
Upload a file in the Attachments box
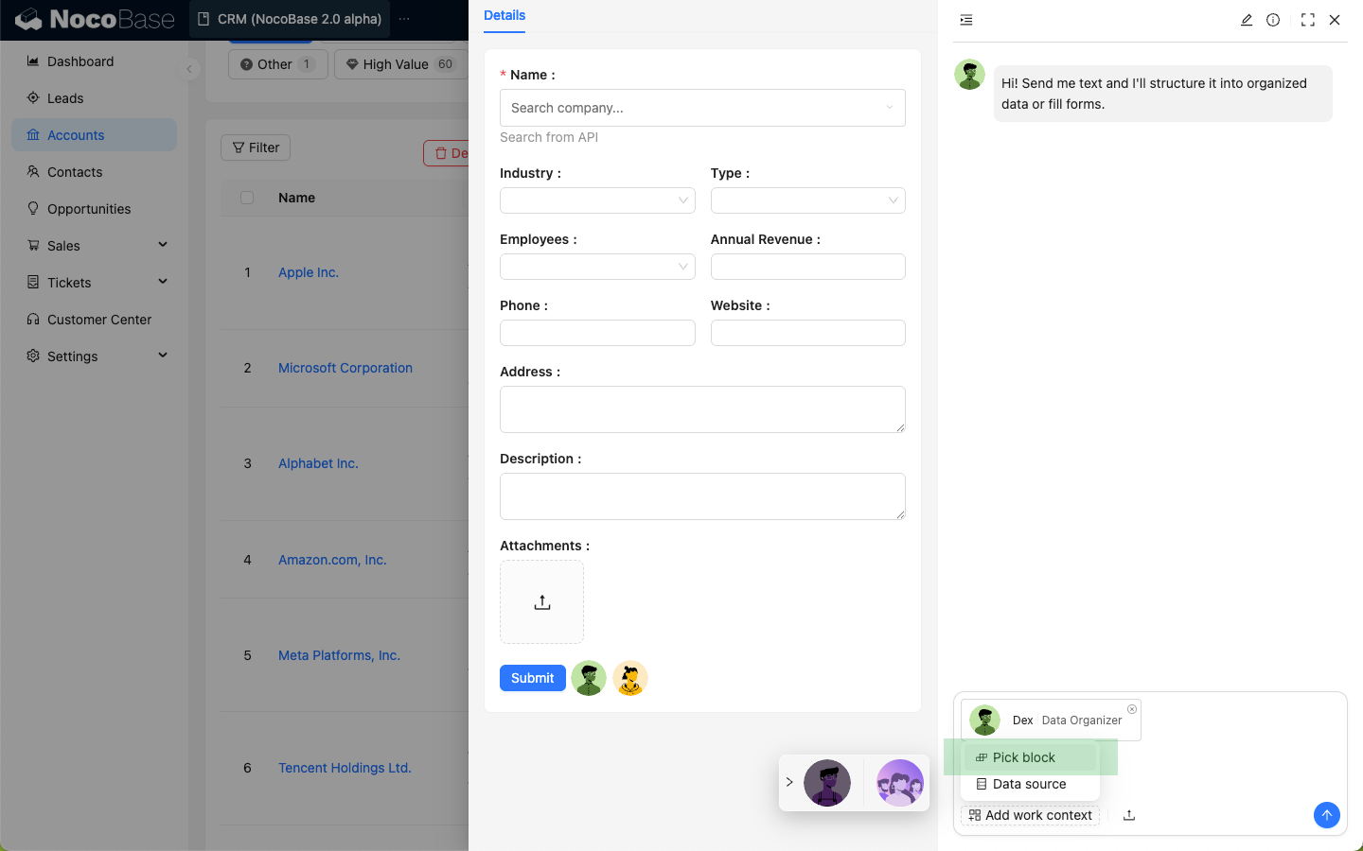pyautogui.click(x=541, y=602)
